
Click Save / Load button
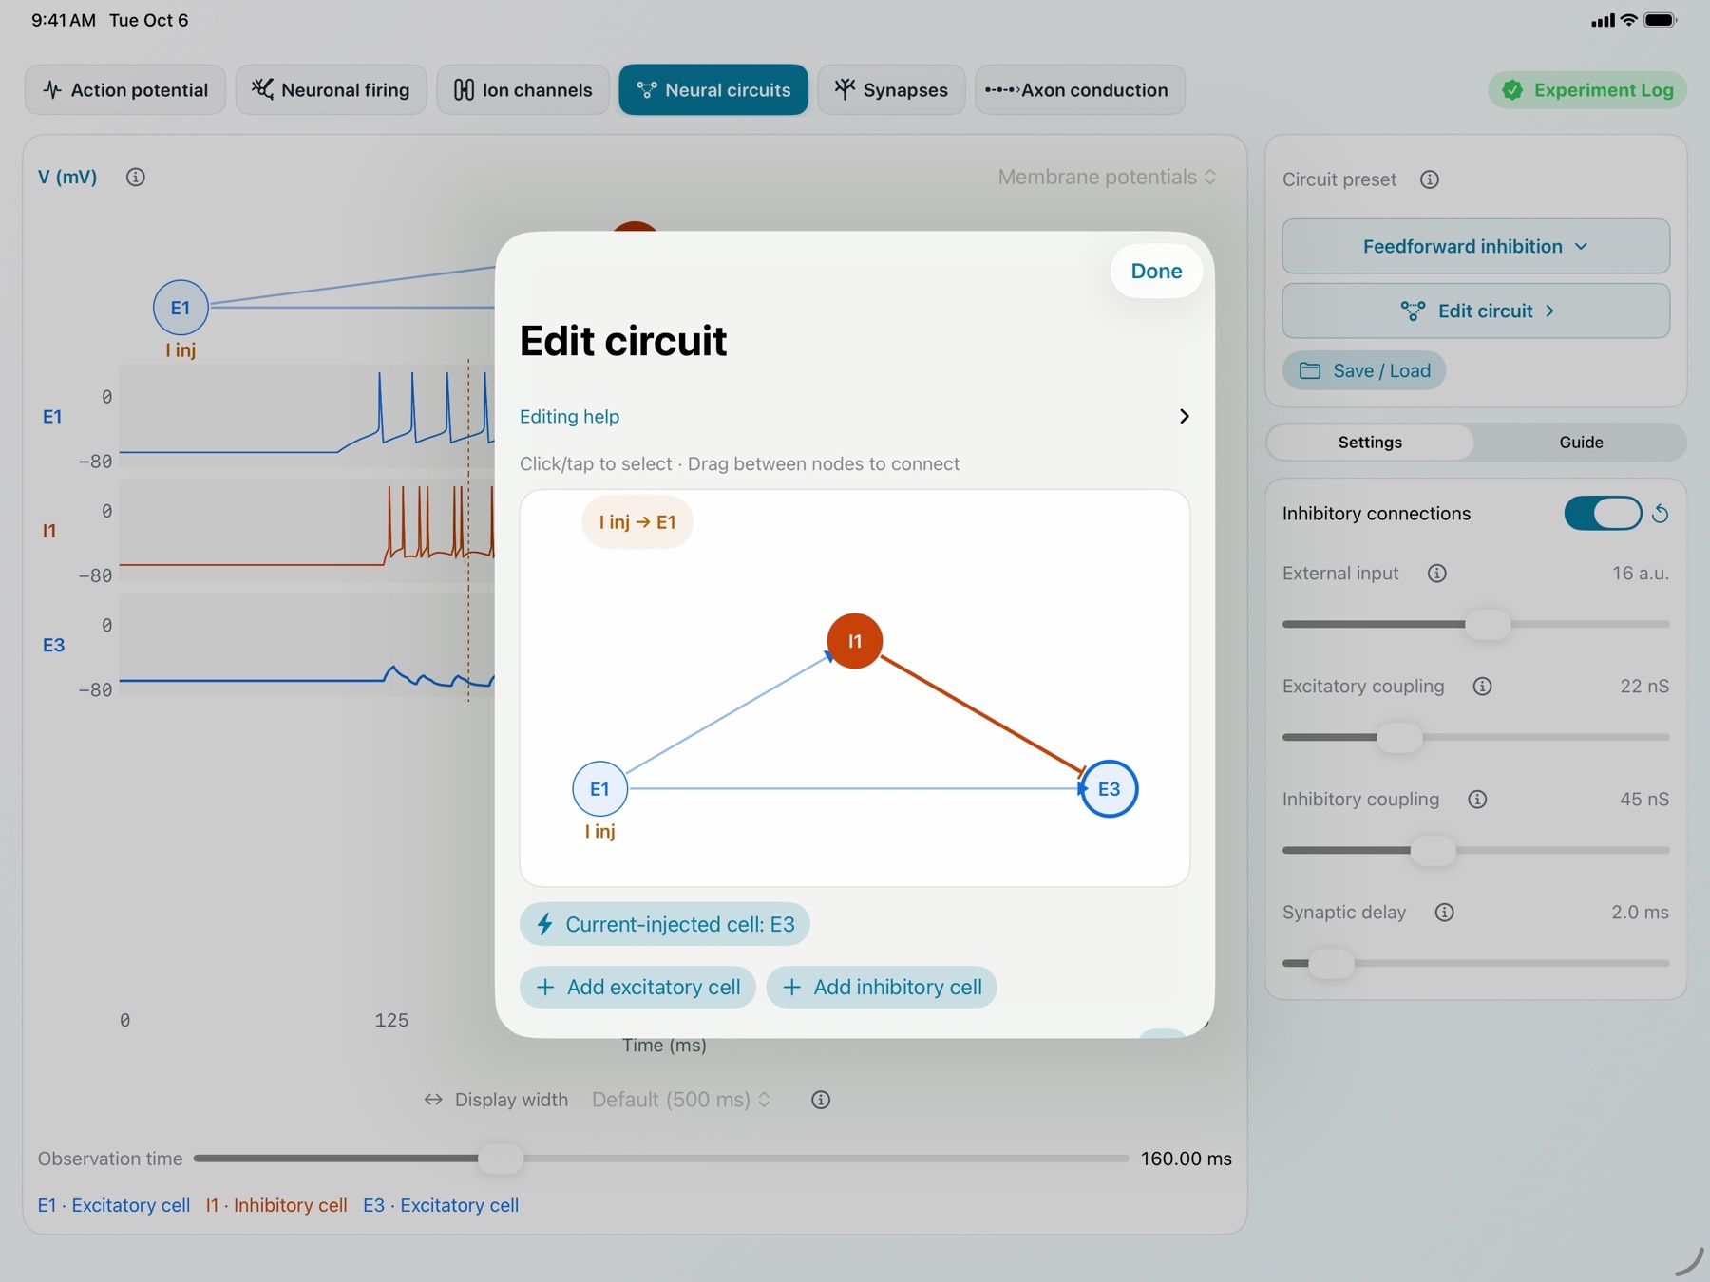pyautogui.click(x=1364, y=370)
